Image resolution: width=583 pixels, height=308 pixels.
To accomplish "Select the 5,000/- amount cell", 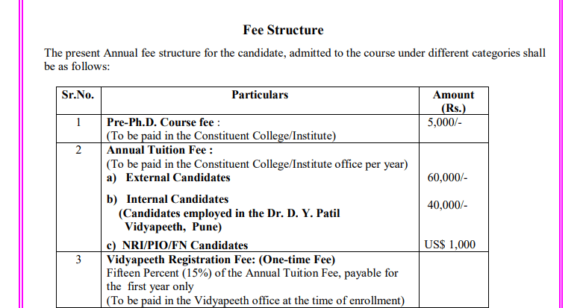I will pos(445,122).
